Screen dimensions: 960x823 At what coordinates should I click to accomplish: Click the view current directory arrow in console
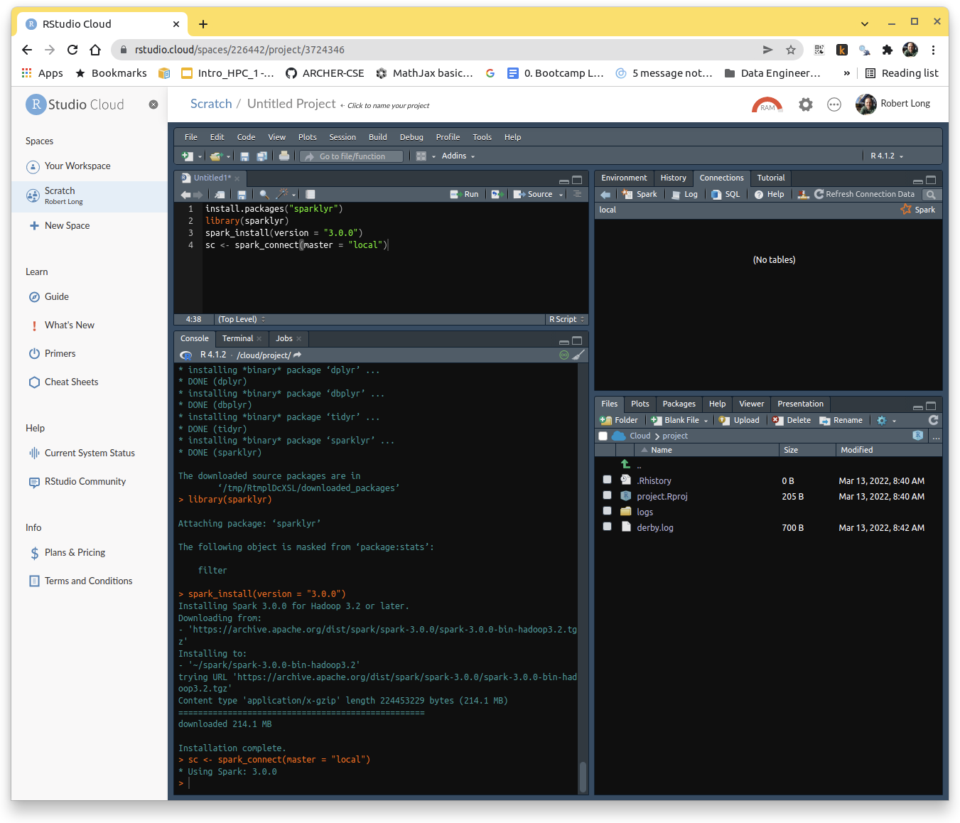[298, 355]
